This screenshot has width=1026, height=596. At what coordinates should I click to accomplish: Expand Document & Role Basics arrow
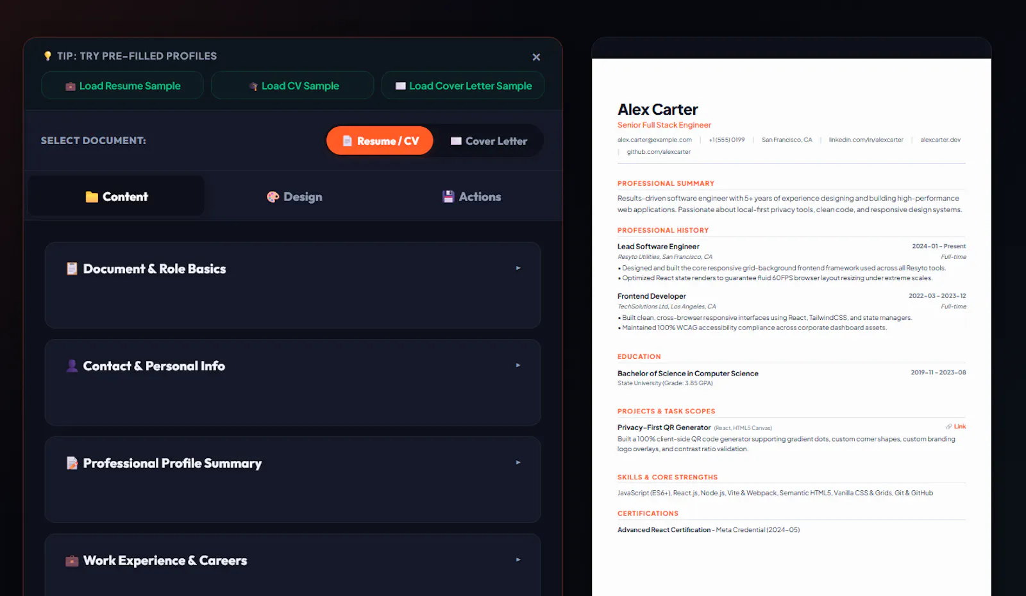click(518, 268)
